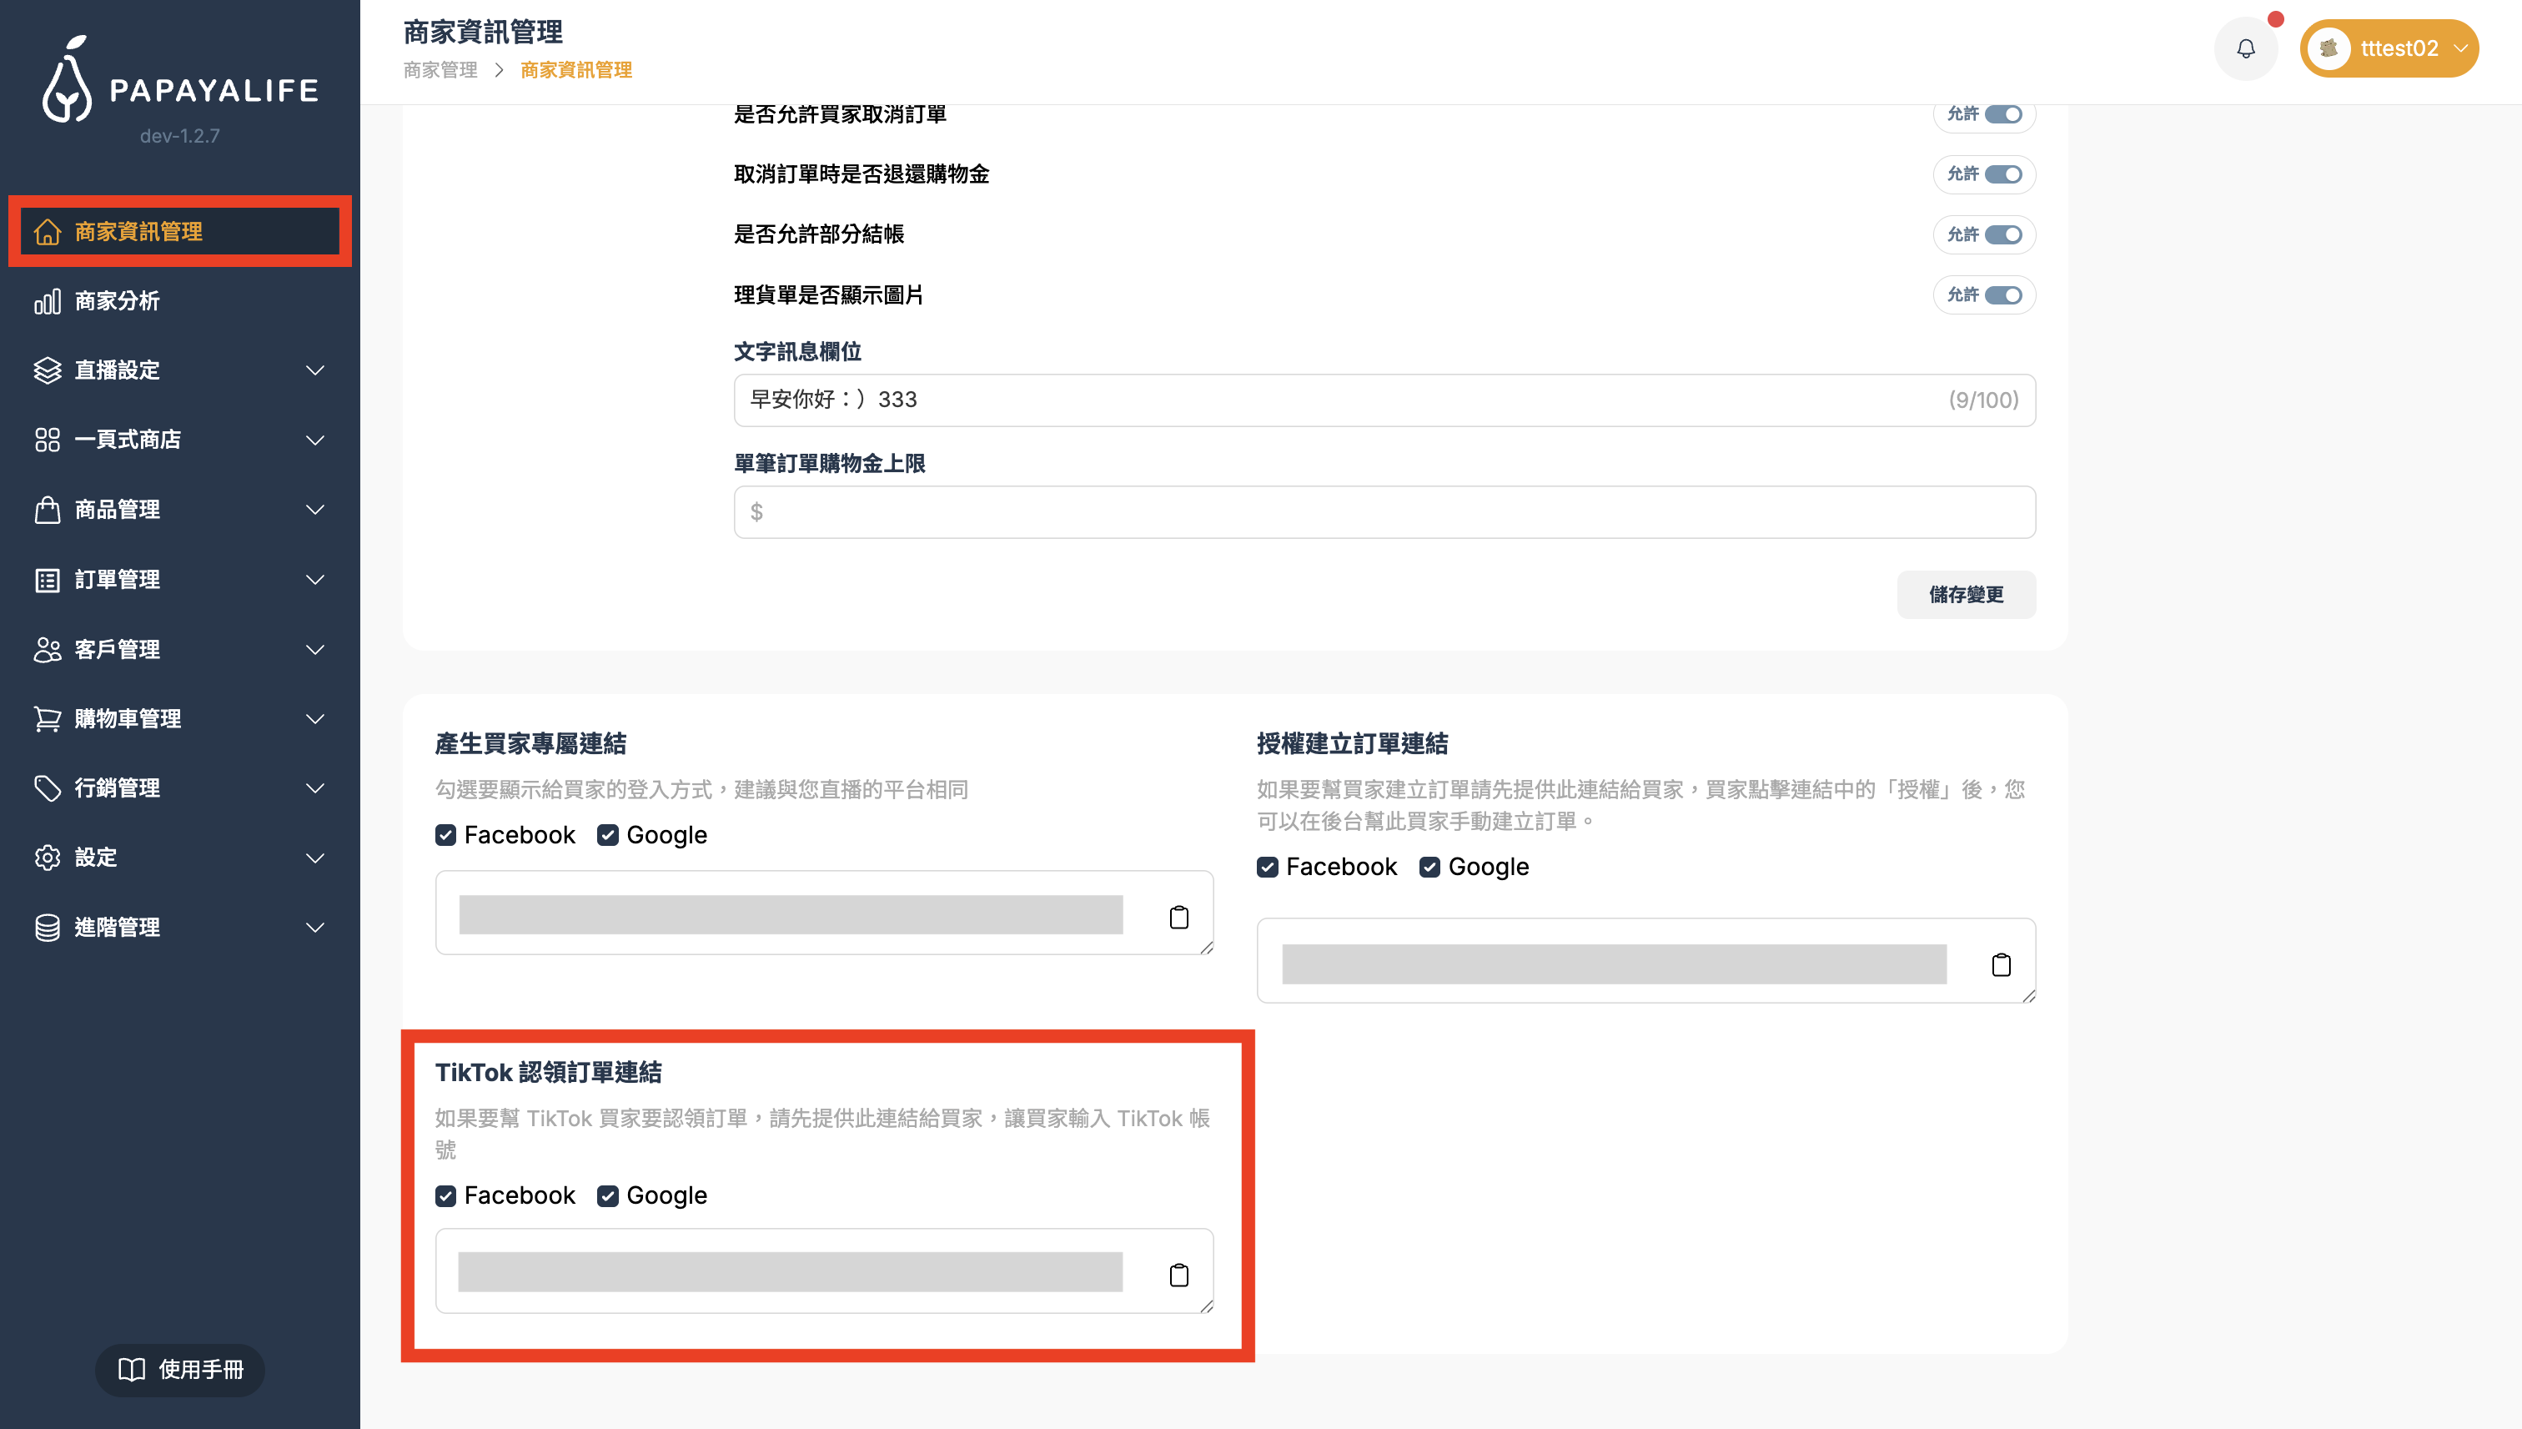Click the 商家資訊管理 home icon
The width and height of the screenshot is (2522, 1429).
47,232
